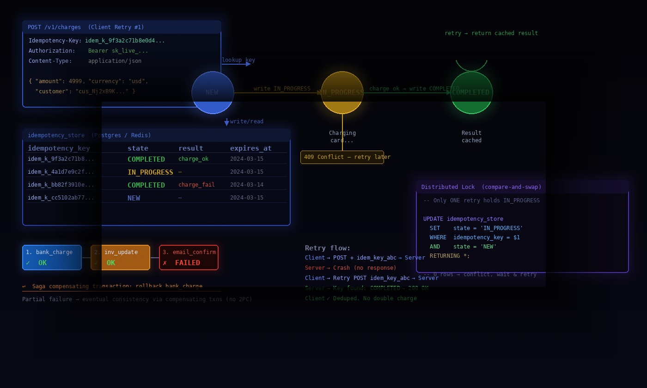Select the idem_k_bb82f3910e key cell
647x388 pixels.
pyautogui.click(x=61, y=185)
